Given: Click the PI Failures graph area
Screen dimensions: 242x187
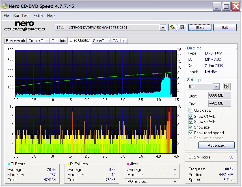Looking at the screenshot, I should coord(96,130).
